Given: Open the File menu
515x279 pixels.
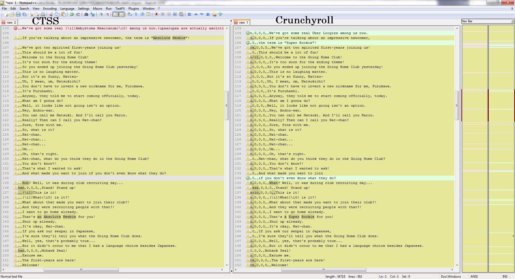Looking at the screenshot, I should pos(4,9).
